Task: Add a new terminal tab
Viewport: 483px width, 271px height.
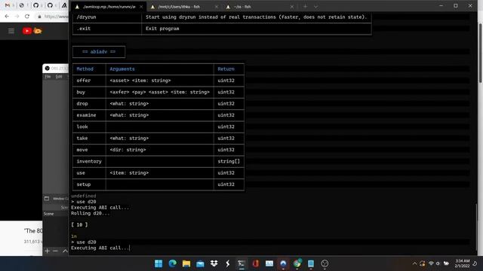Action: pos(305,7)
